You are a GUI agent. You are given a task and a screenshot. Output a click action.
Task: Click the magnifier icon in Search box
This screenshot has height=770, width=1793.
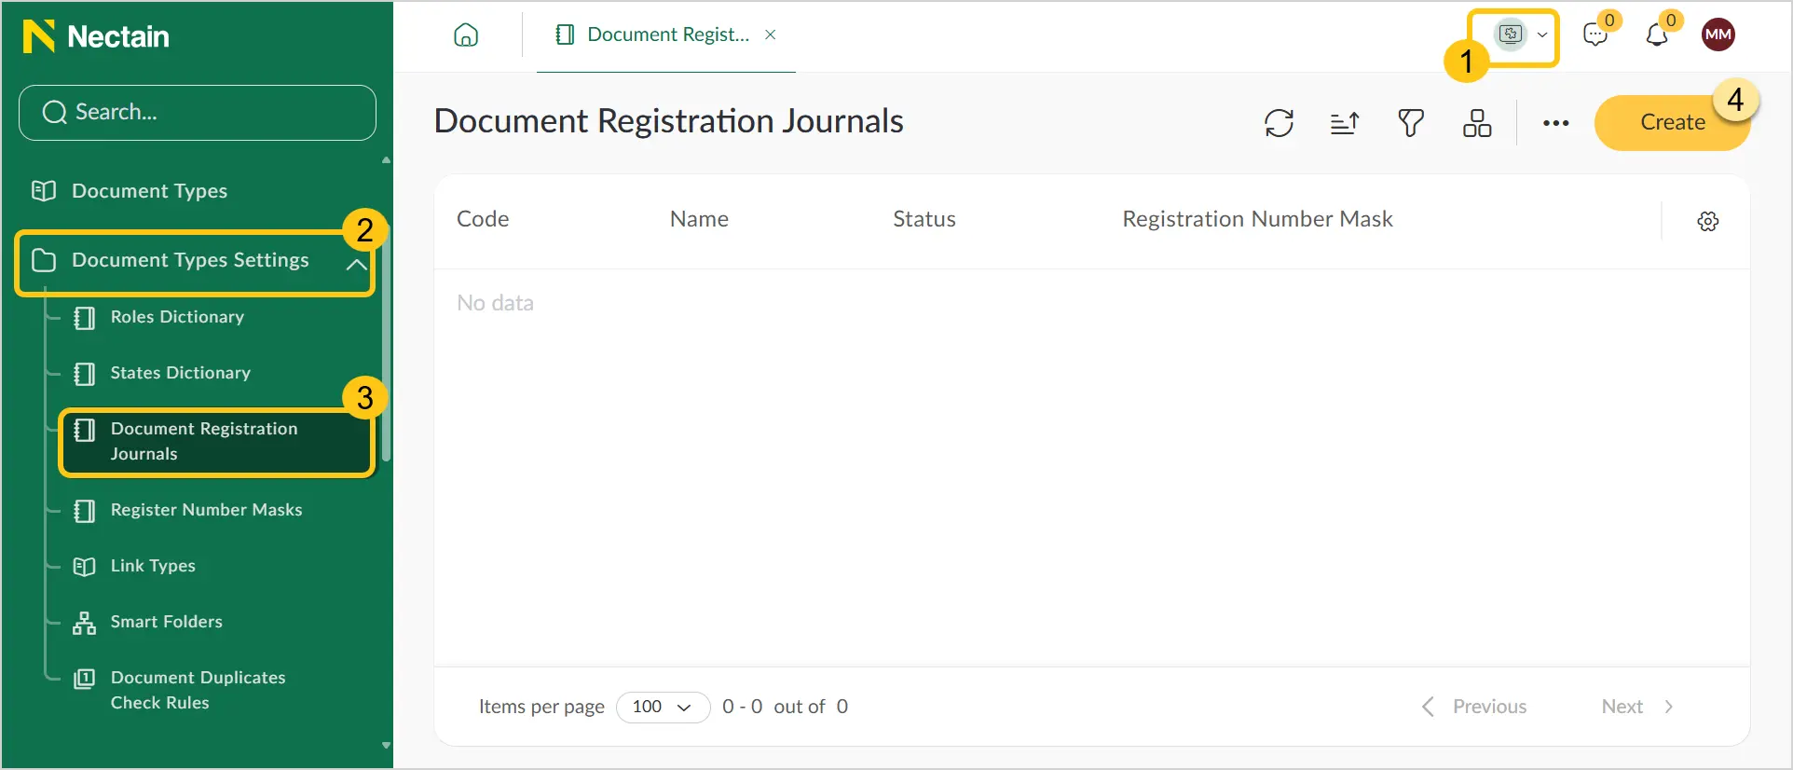click(x=55, y=113)
